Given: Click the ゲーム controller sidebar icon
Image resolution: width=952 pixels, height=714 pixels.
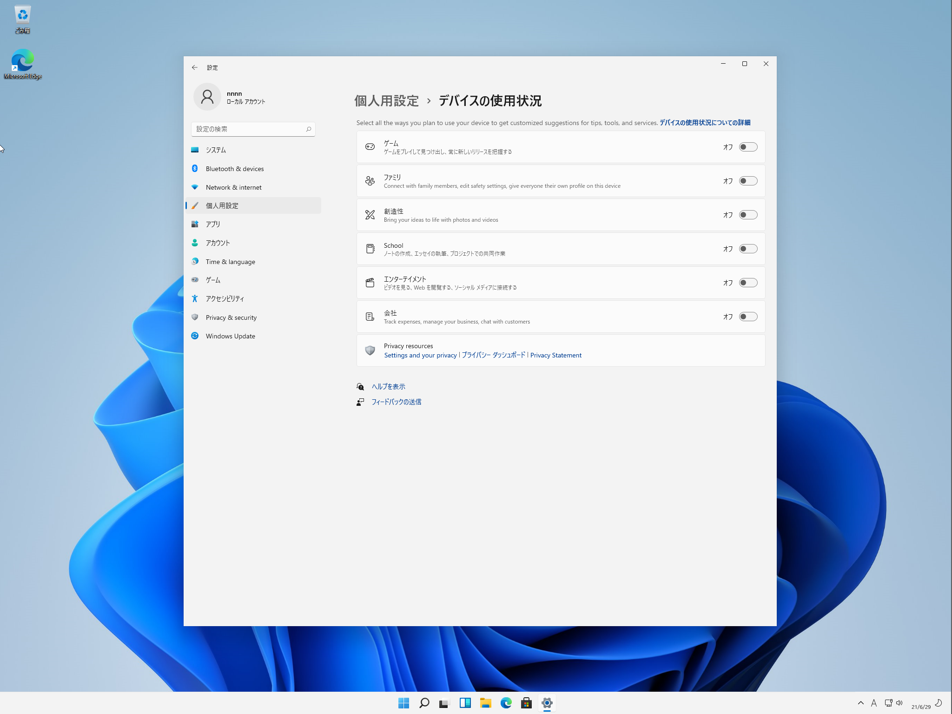Looking at the screenshot, I should [x=195, y=280].
